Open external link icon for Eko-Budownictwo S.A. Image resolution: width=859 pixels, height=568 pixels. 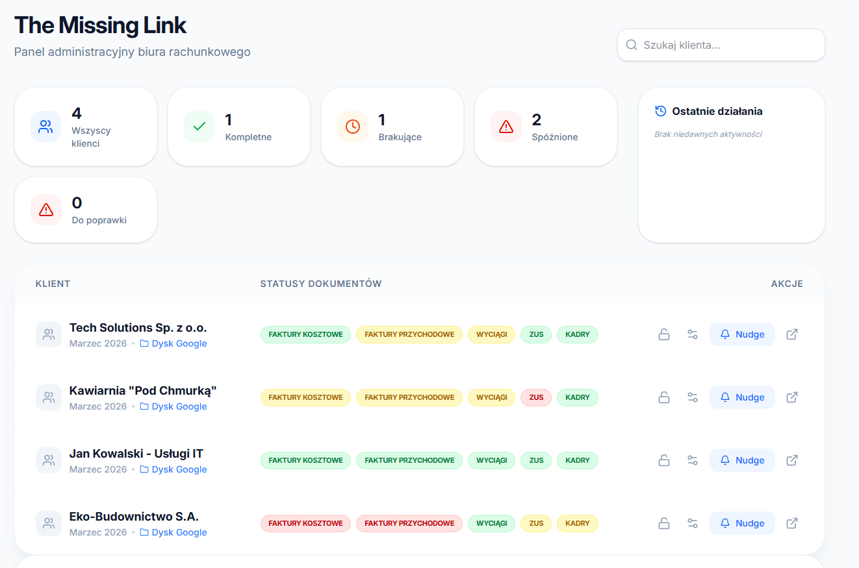[792, 523]
